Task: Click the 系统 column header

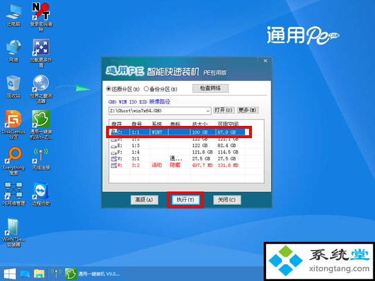Action: pyautogui.click(x=159, y=124)
